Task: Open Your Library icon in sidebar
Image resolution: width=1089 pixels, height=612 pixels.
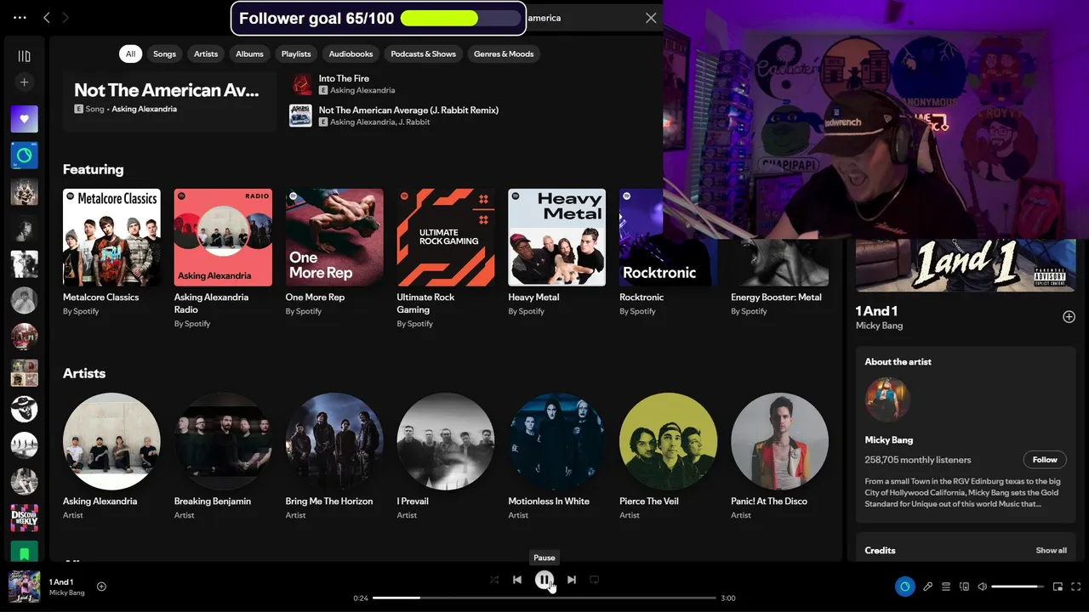Action: 24,56
